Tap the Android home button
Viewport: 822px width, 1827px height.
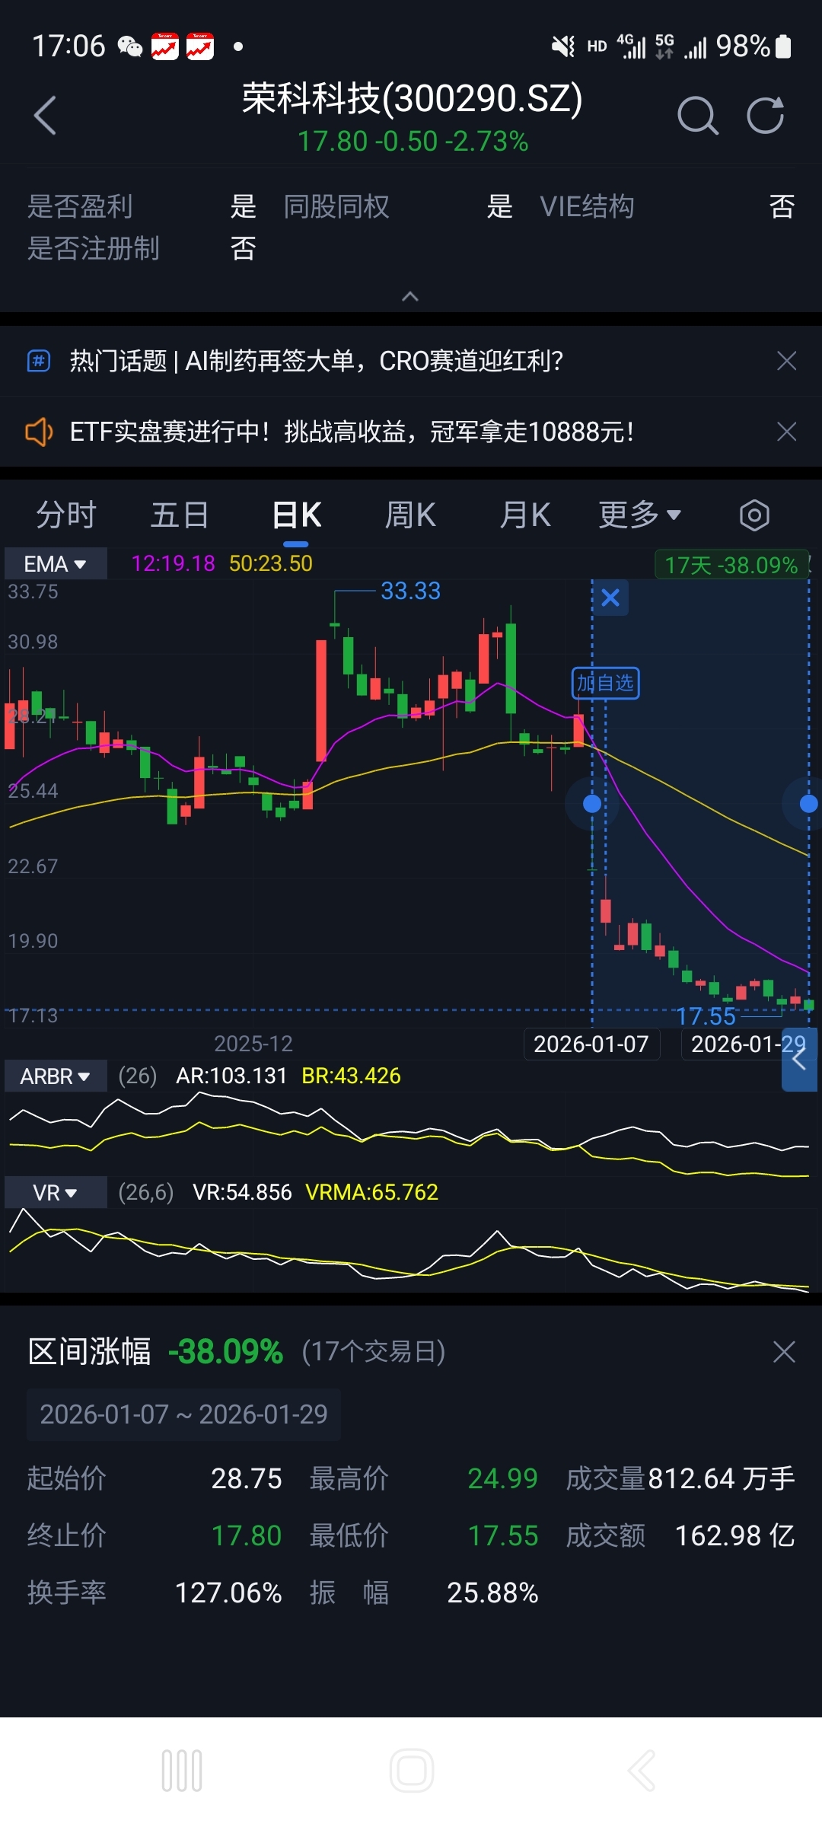point(412,1771)
